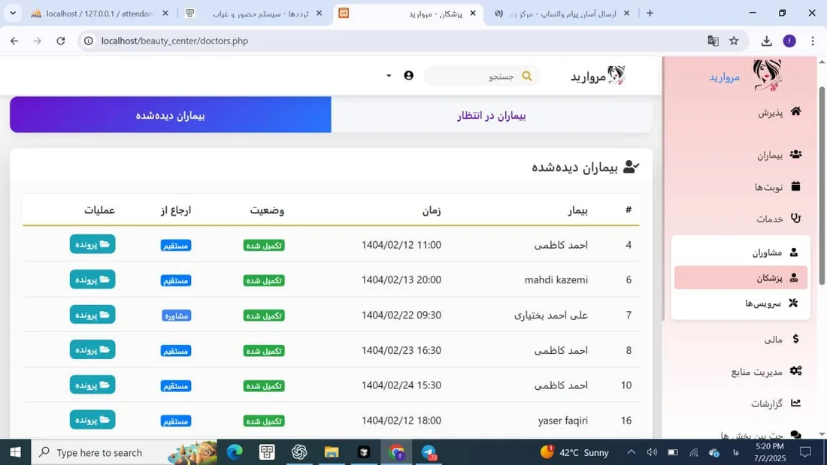
Task: Open the dropdown caret next to account icon
Action: 388,76
